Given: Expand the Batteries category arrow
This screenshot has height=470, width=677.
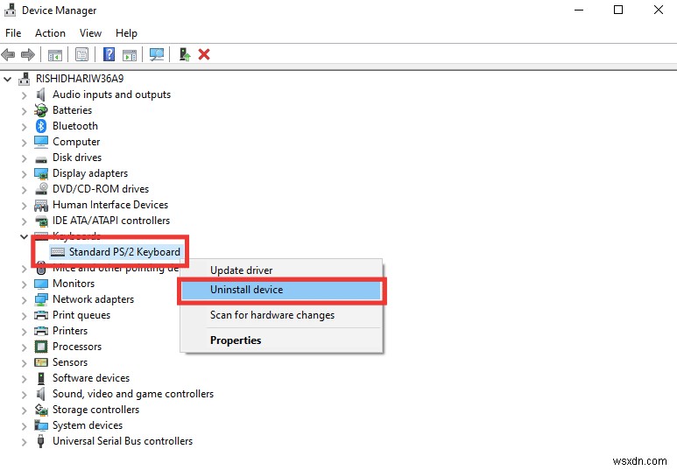Looking at the screenshot, I should coord(24,111).
